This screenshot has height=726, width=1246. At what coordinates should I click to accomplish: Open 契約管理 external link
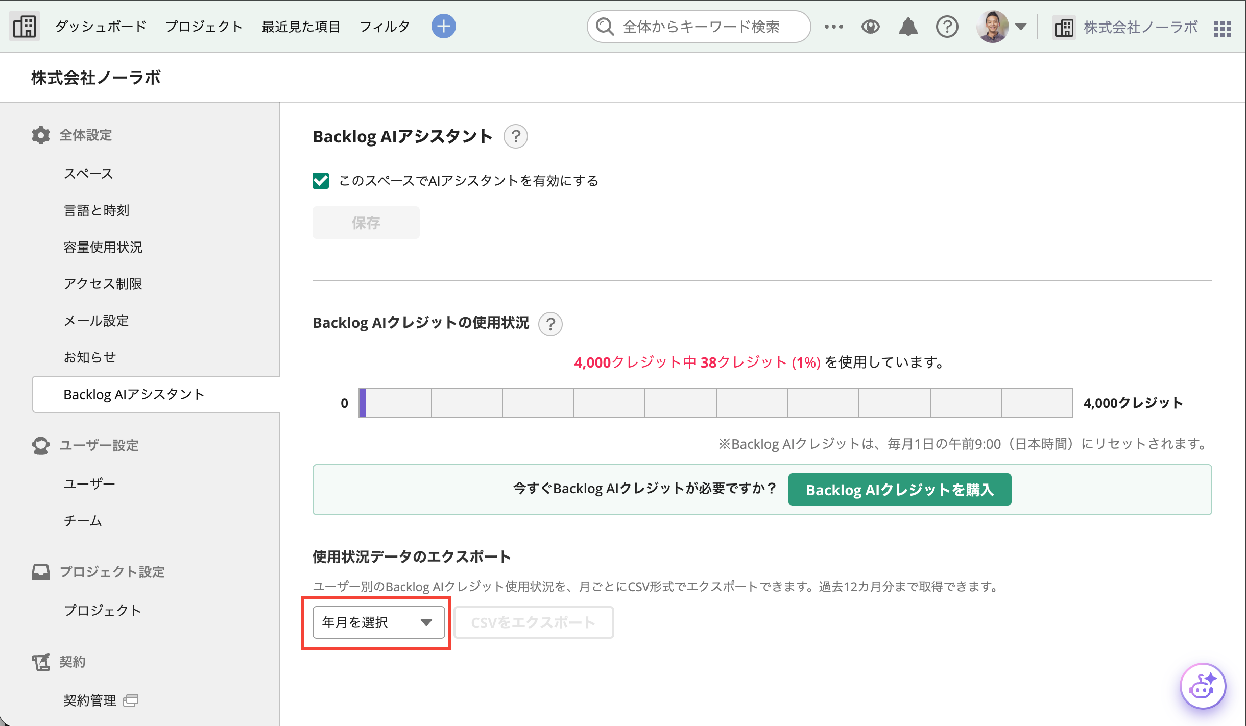[90, 700]
